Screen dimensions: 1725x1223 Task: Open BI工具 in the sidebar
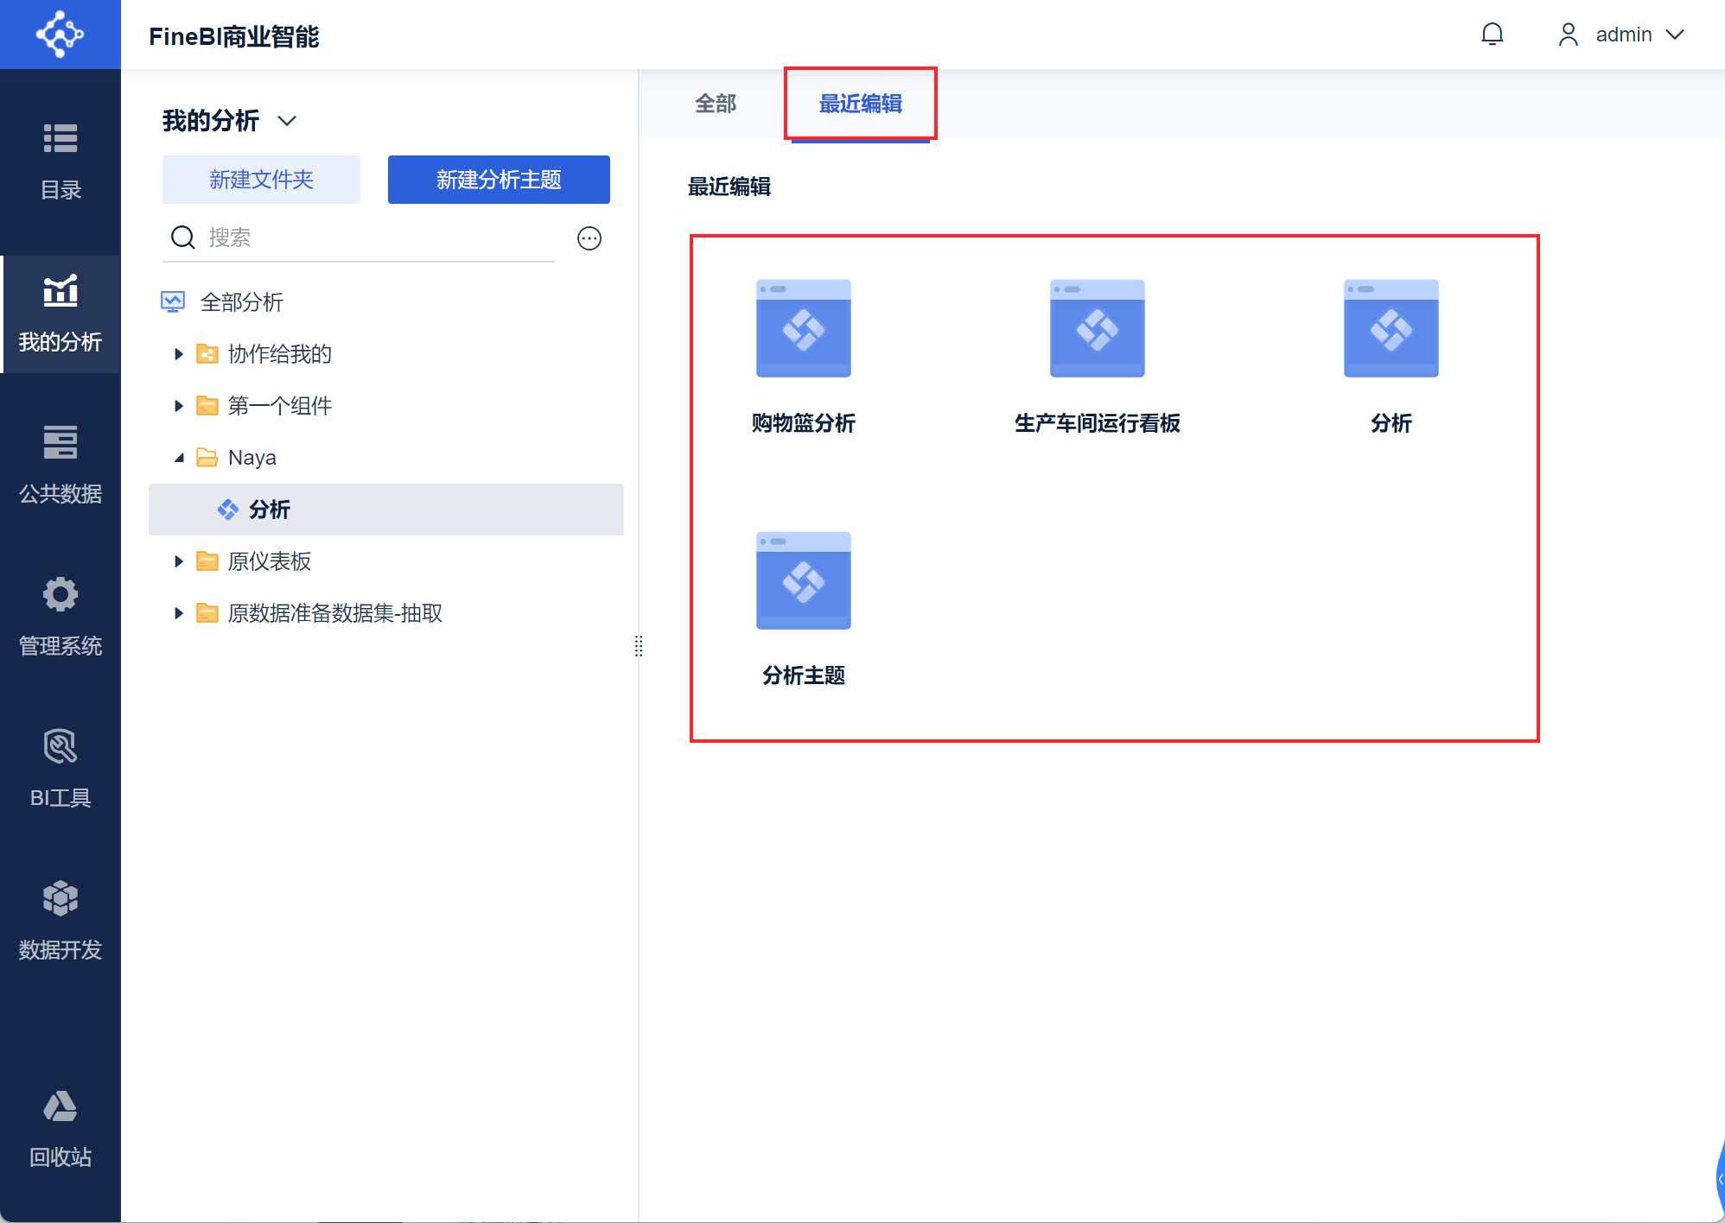pos(60,768)
